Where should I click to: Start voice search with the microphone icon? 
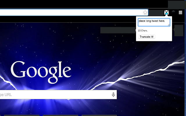click(x=113, y=95)
